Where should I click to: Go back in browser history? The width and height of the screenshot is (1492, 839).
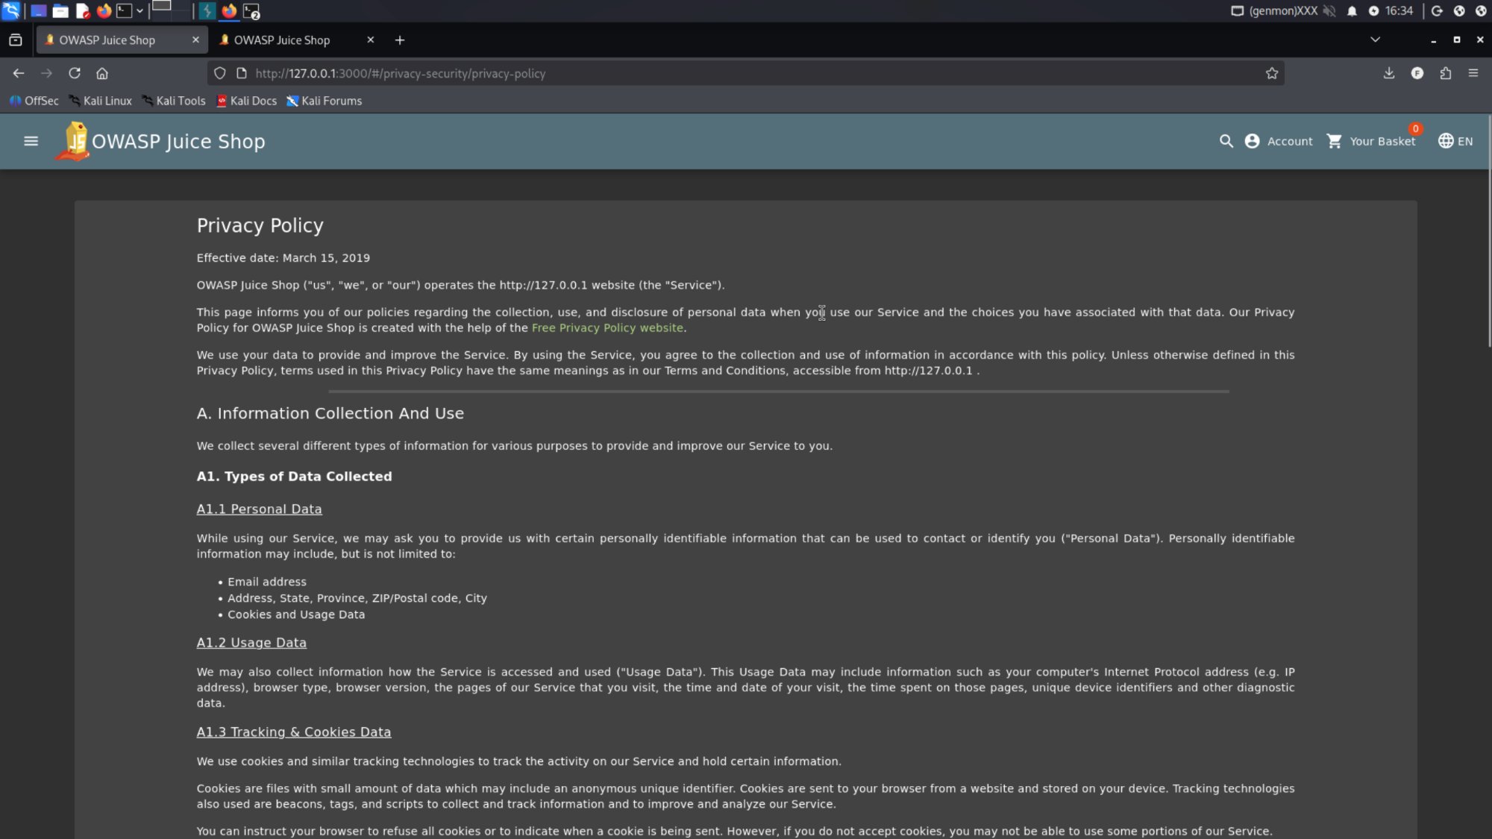19,73
